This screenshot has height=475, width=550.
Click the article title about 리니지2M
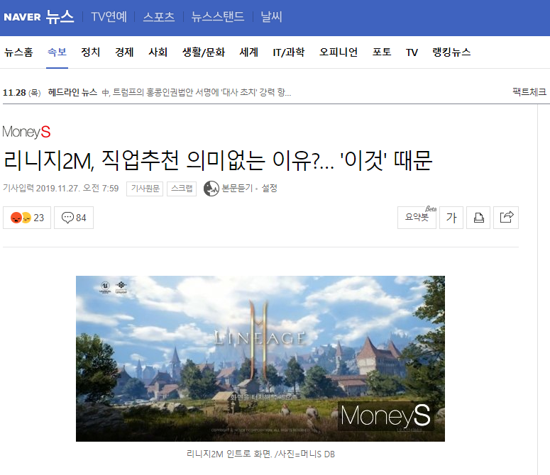(x=217, y=161)
